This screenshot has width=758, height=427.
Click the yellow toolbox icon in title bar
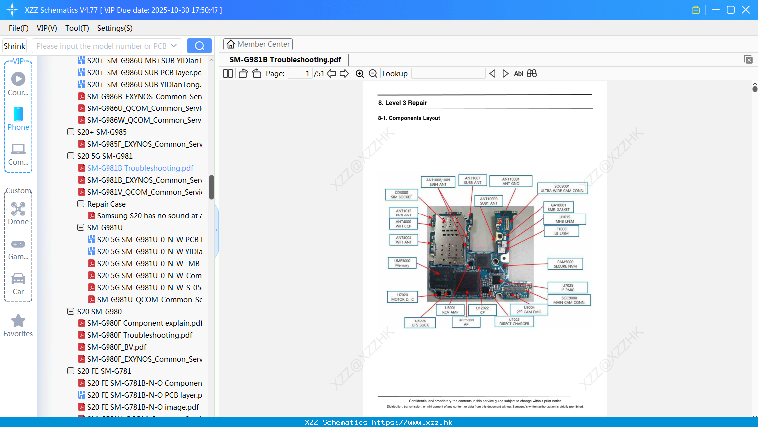coord(696,10)
